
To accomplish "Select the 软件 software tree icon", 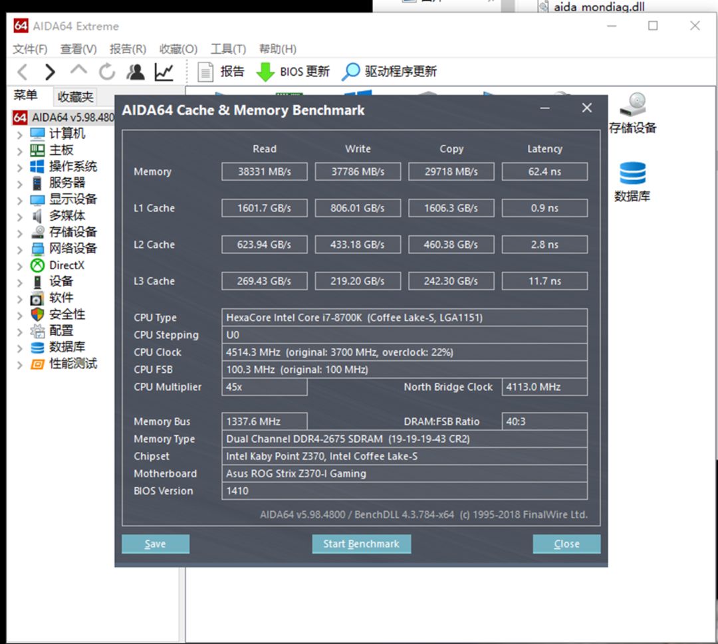I will (x=37, y=298).
